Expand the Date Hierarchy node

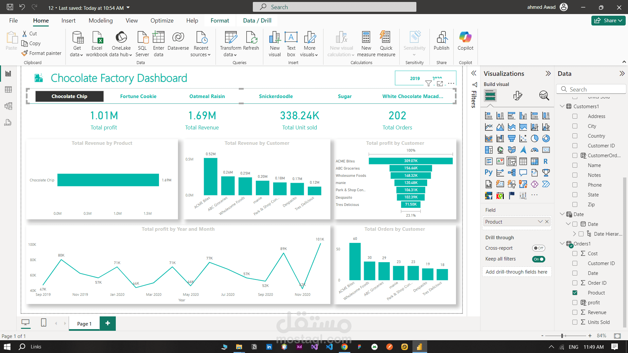(574, 234)
